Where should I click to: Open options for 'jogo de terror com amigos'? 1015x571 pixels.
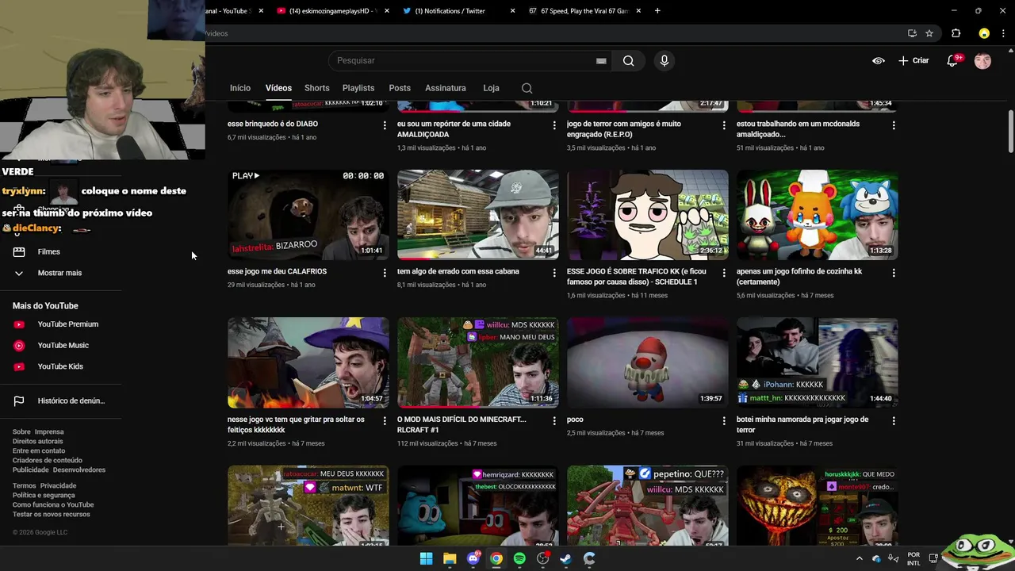pos(724,125)
